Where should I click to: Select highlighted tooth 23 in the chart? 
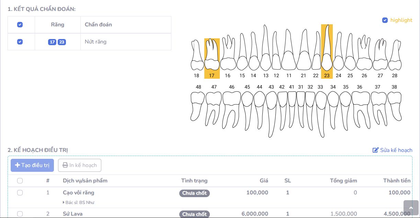[x=327, y=51]
